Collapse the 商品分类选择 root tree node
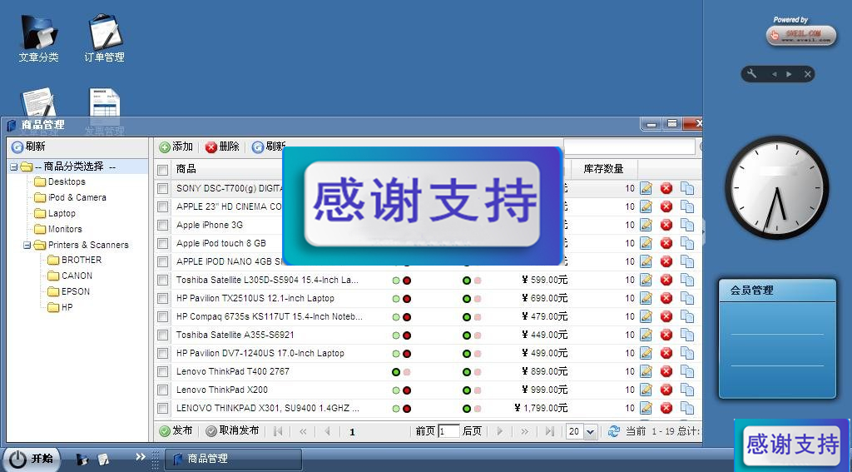 pos(13,167)
